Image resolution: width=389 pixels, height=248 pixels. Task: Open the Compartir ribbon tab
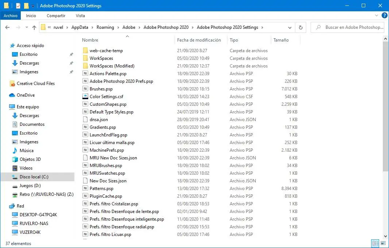56,16
